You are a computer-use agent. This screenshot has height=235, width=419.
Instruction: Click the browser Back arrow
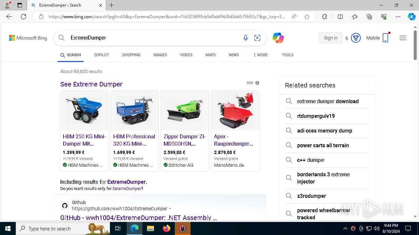(9, 17)
